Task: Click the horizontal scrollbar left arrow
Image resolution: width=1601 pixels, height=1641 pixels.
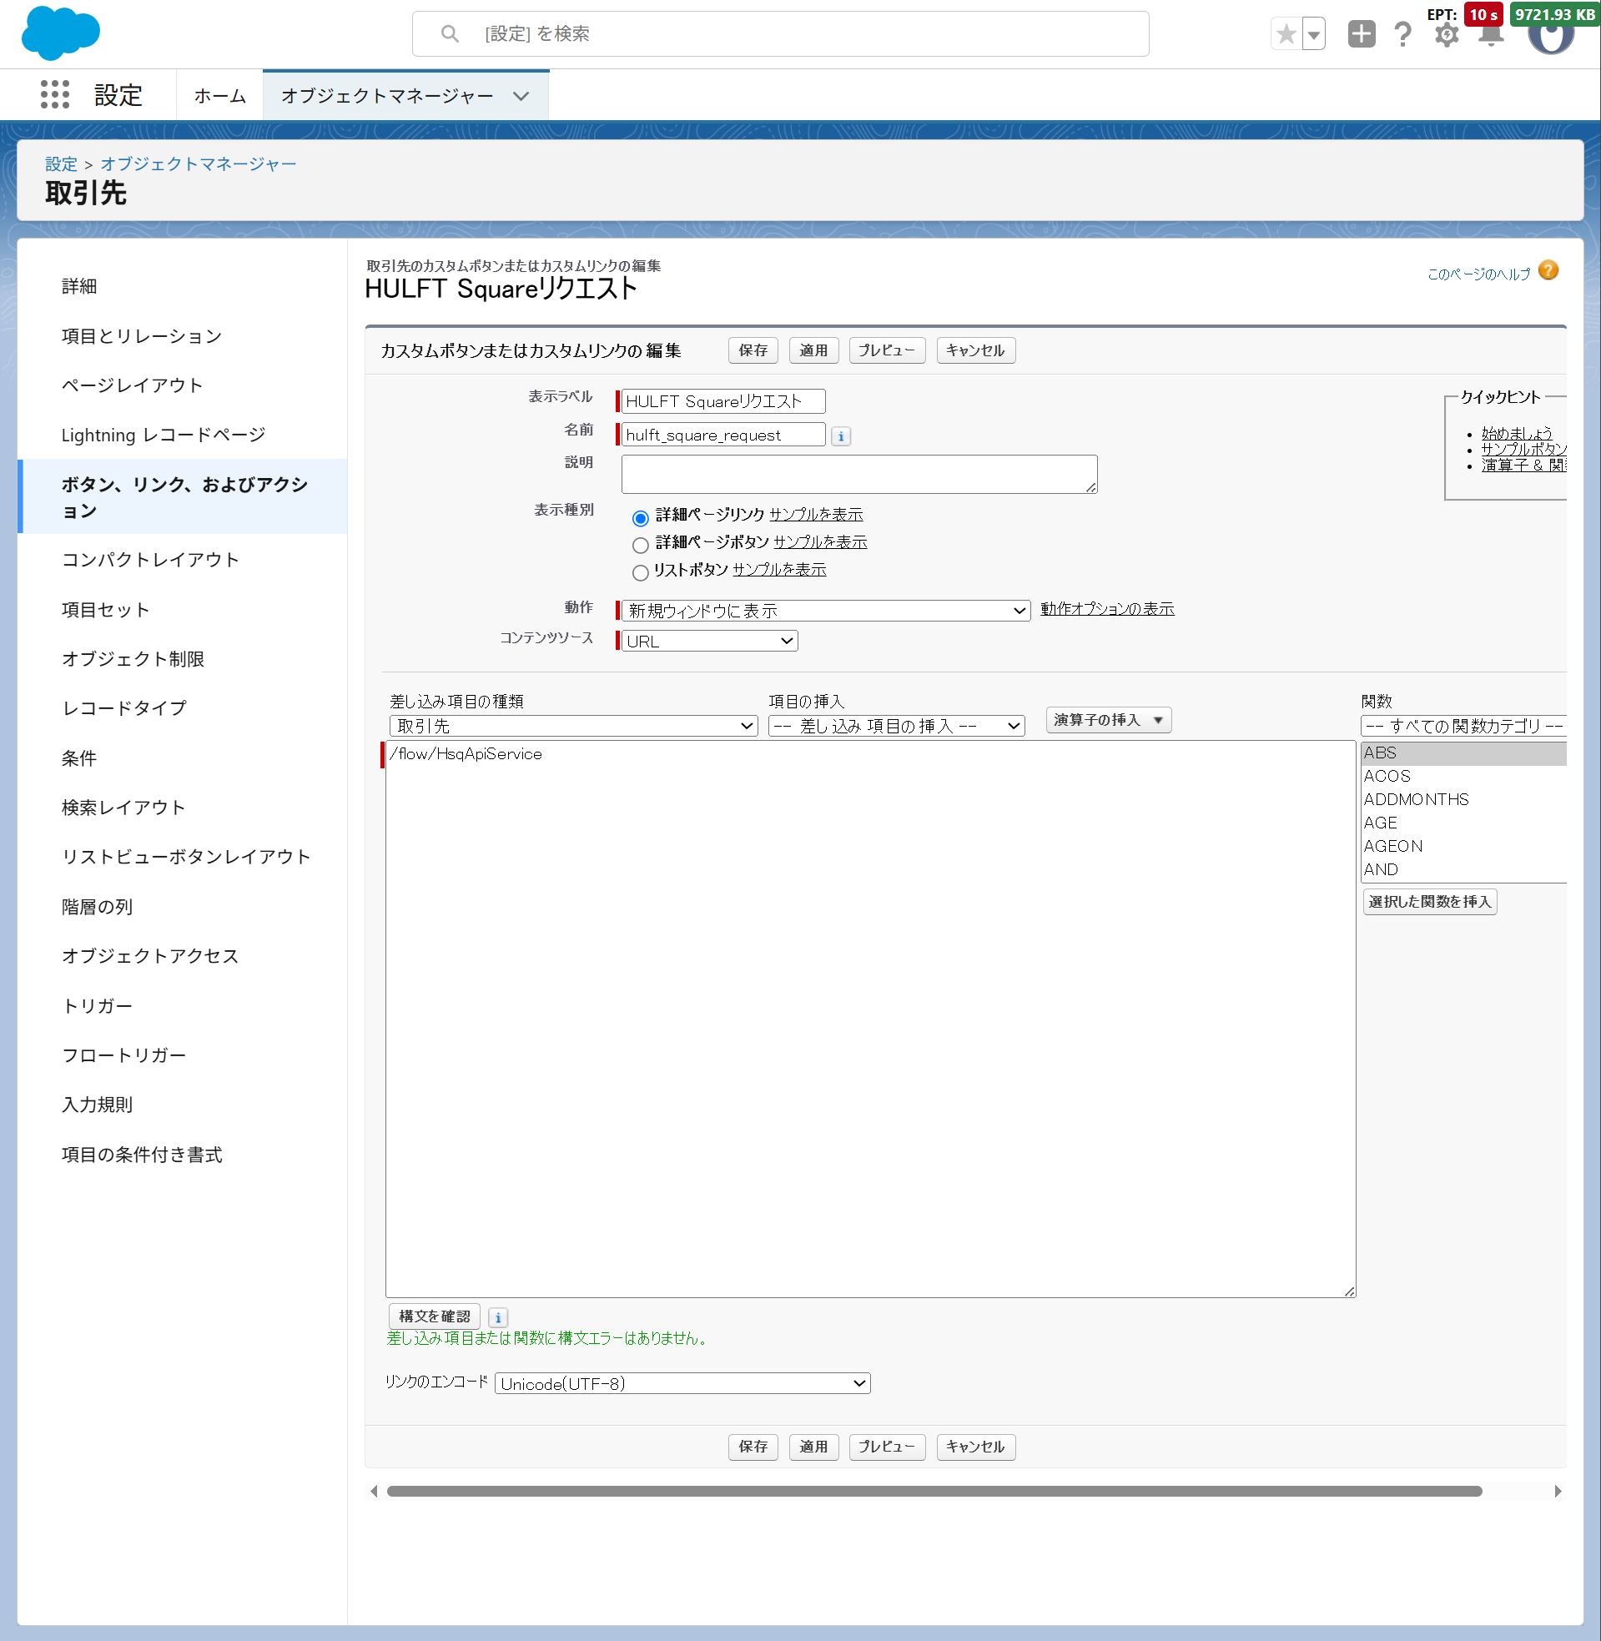Action: point(373,1492)
